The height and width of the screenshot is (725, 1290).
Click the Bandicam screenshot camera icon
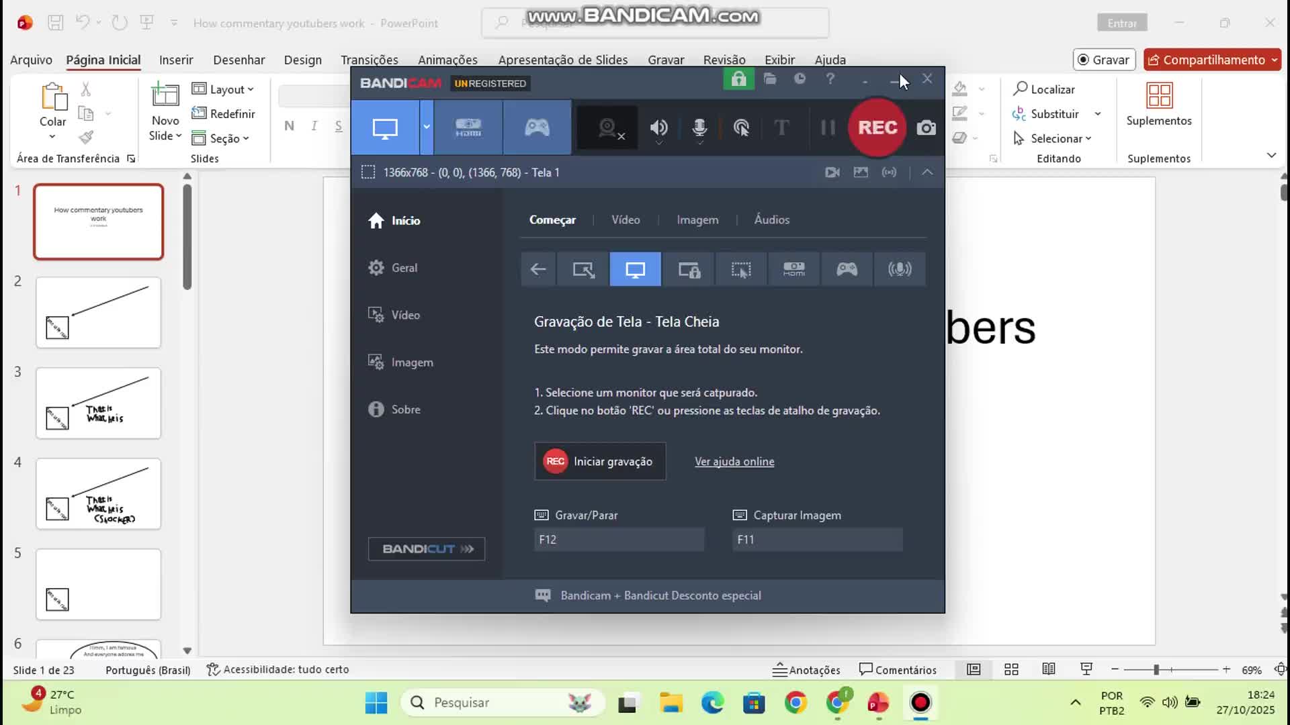(x=926, y=128)
